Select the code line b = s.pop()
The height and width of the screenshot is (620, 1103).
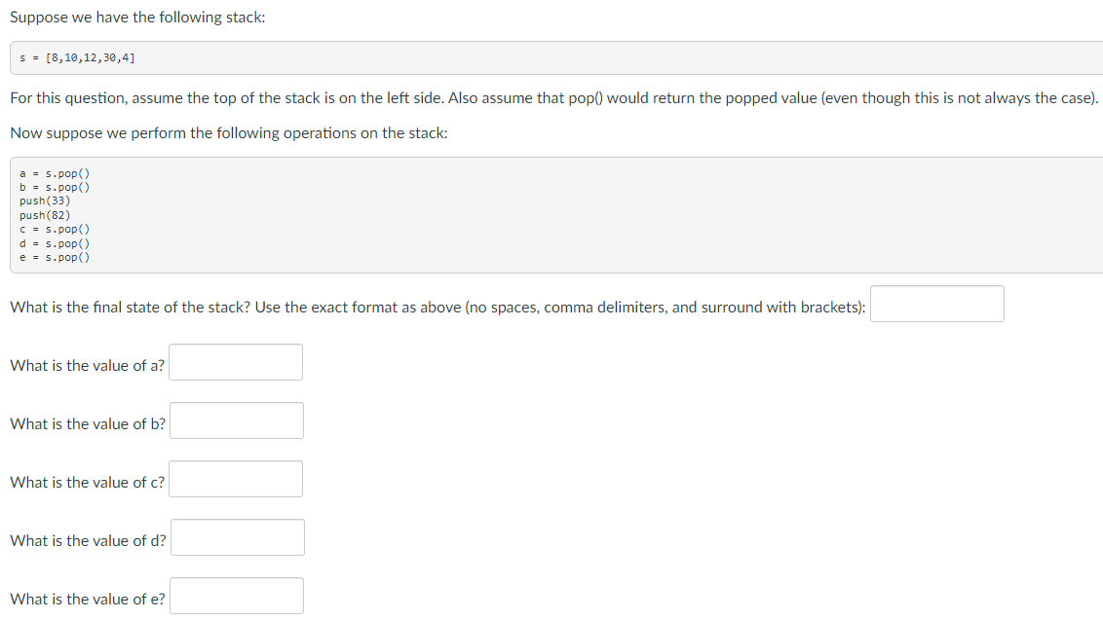pyautogui.click(x=55, y=187)
